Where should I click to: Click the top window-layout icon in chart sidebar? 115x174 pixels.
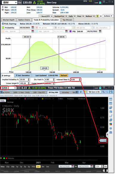coord(111,99)
